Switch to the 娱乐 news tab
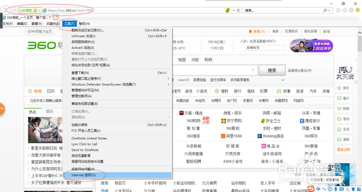This screenshot has height=192, width=362. (x=50, y=112)
